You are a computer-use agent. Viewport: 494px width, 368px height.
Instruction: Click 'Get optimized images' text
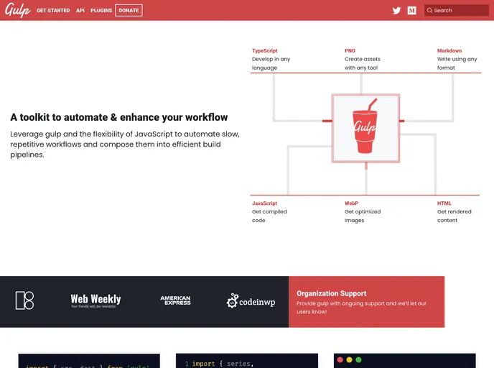point(363,216)
